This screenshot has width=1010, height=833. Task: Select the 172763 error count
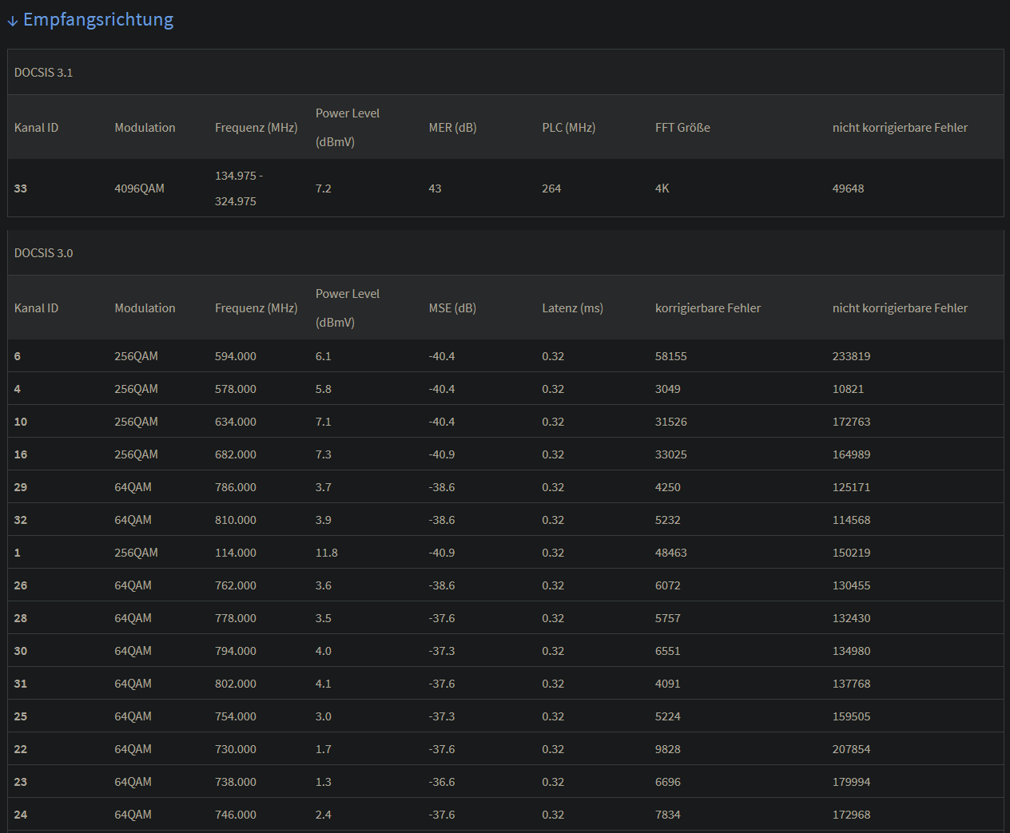click(851, 422)
